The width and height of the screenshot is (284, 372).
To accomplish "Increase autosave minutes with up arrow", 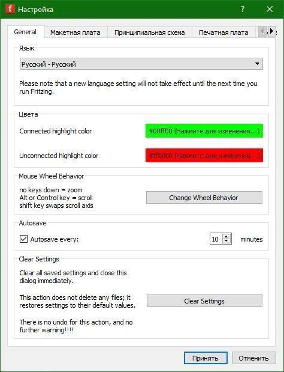I will point(226,237).
